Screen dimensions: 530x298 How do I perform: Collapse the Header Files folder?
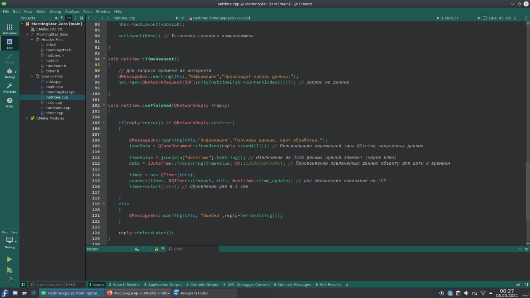[x=32, y=40]
